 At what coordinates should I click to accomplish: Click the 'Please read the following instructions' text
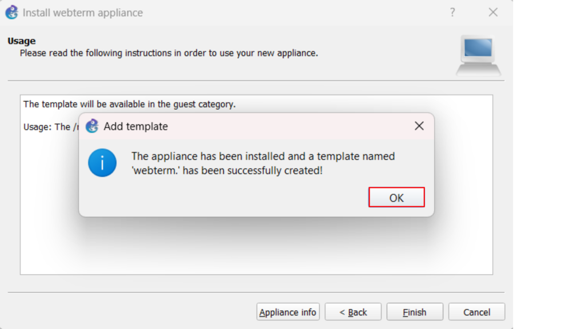169,53
